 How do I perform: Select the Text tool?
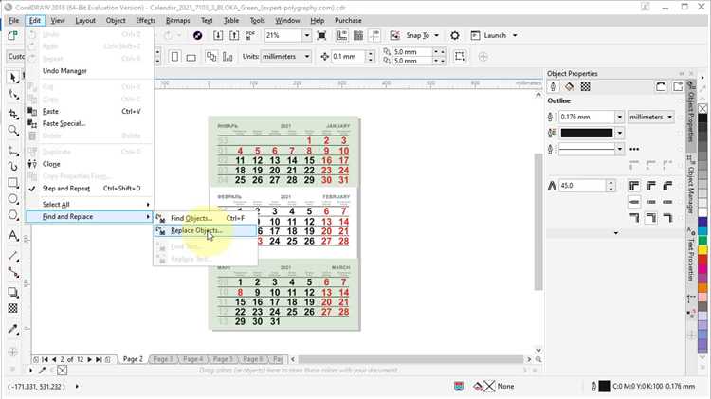click(x=13, y=235)
